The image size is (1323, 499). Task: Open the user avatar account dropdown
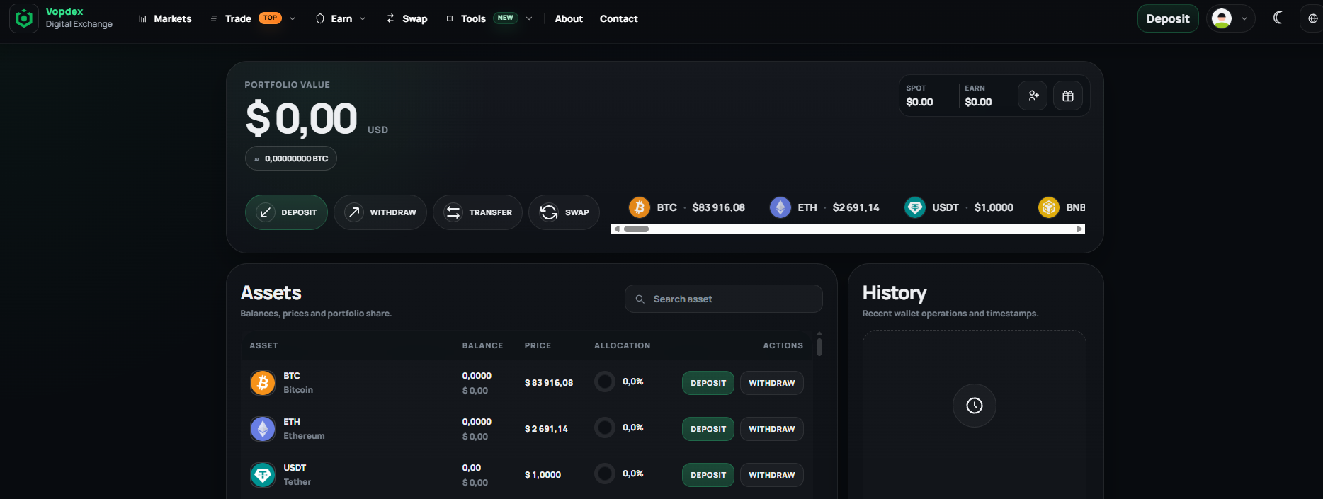point(1231,18)
